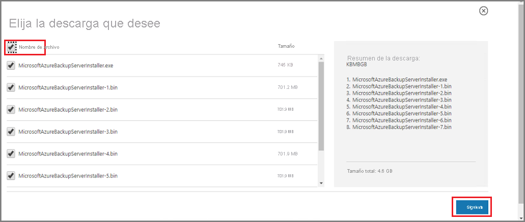The image size is (525, 222).
Task: Click the file list scrollbar thumb
Action: click(321, 106)
